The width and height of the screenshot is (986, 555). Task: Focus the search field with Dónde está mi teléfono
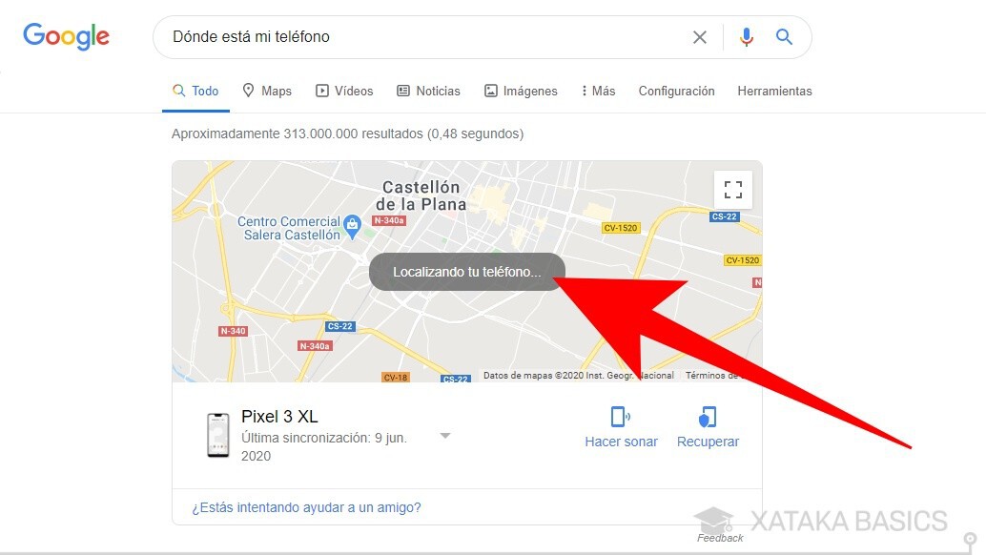[427, 37]
